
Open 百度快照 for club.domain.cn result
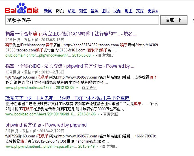tap(105, 55)
